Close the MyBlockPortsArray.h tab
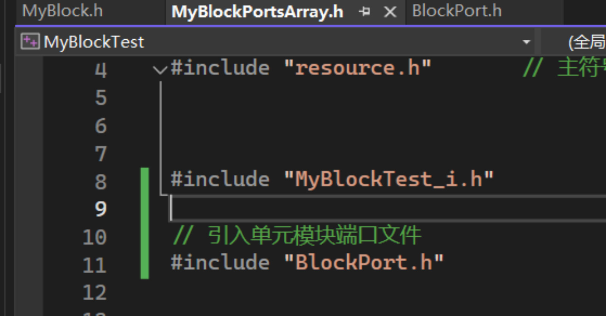This screenshot has height=316, width=606. [x=390, y=12]
